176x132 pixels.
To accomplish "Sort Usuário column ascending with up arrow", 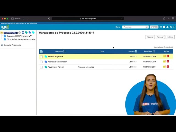I will tap(136, 51).
